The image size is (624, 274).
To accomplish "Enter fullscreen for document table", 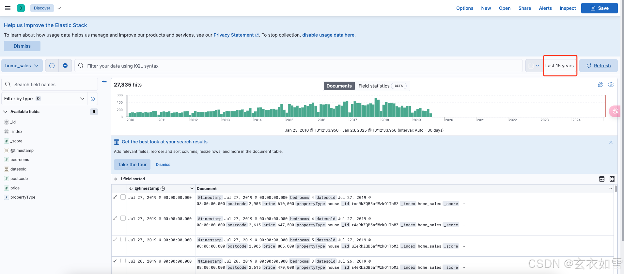I will coord(612,179).
